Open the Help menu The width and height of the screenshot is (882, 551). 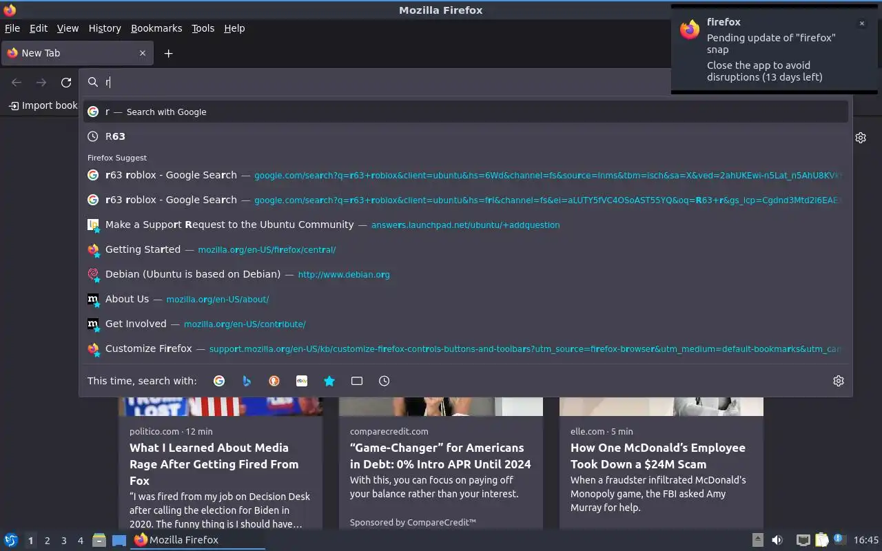234,28
